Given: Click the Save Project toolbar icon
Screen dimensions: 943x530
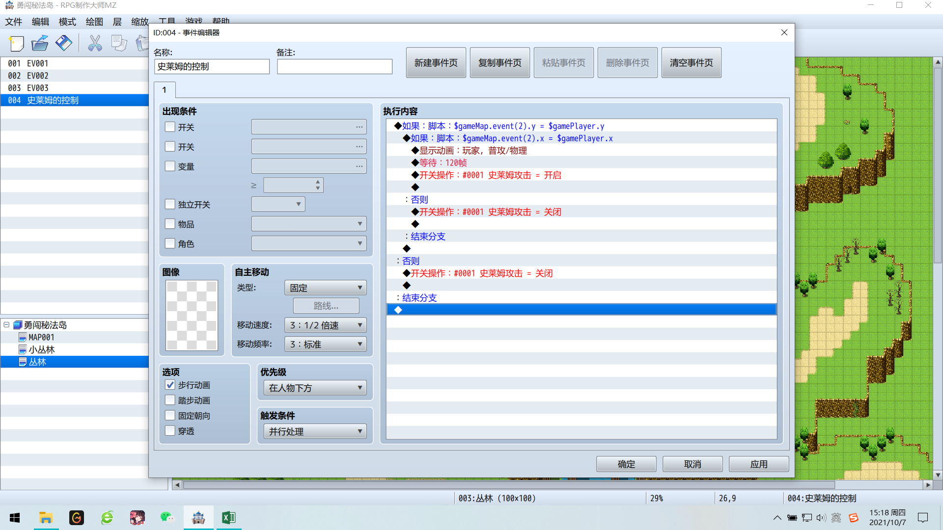Looking at the screenshot, I should tap(64, 43).
